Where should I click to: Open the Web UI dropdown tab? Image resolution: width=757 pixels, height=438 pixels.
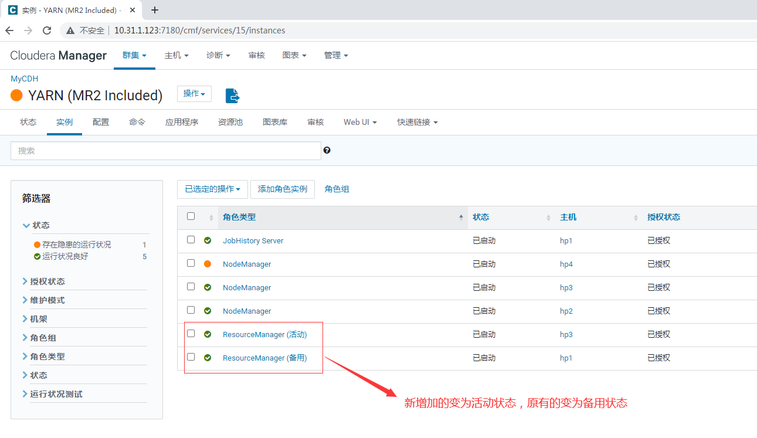360,122
